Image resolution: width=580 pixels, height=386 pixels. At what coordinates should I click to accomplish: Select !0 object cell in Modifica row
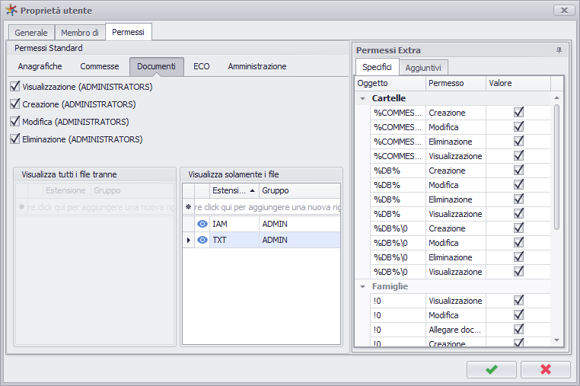(398, 315)
